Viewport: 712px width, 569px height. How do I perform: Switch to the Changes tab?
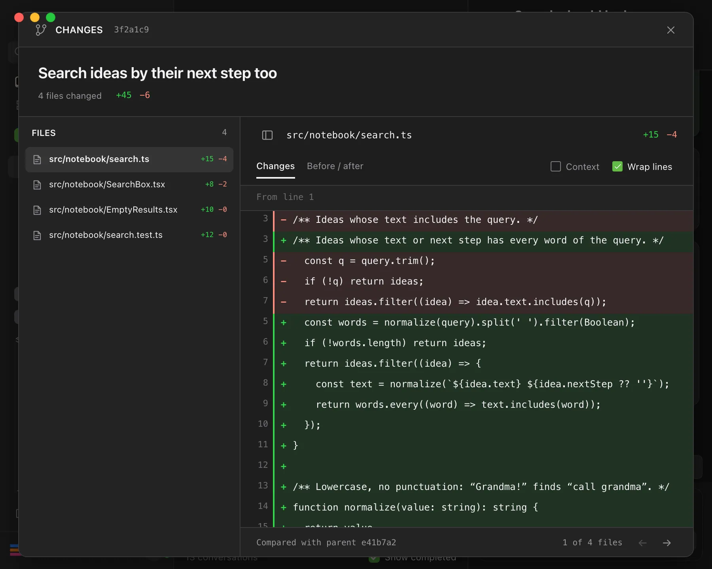[x=275, y=166]
